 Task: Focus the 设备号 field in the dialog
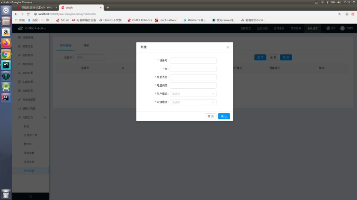(193, 61)
